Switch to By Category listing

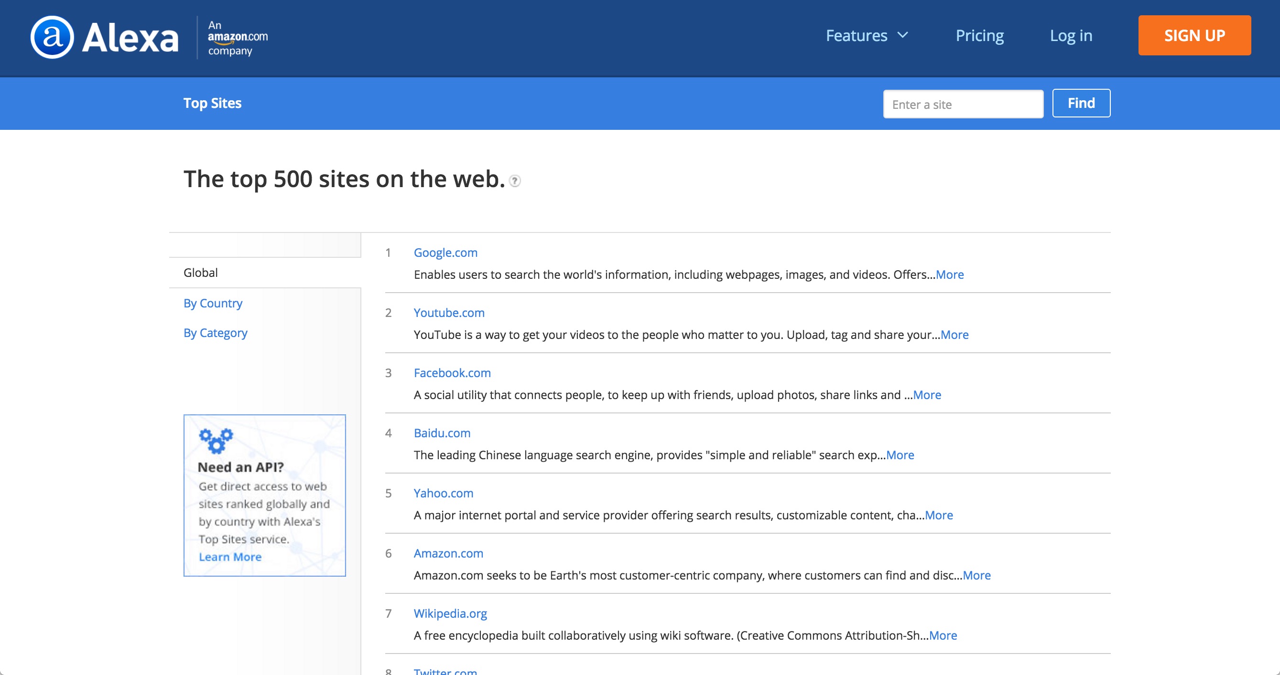tap(215, 333)
